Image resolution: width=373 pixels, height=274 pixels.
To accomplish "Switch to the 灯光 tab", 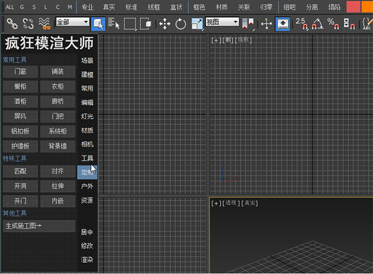I will click(x=87, y=116).
